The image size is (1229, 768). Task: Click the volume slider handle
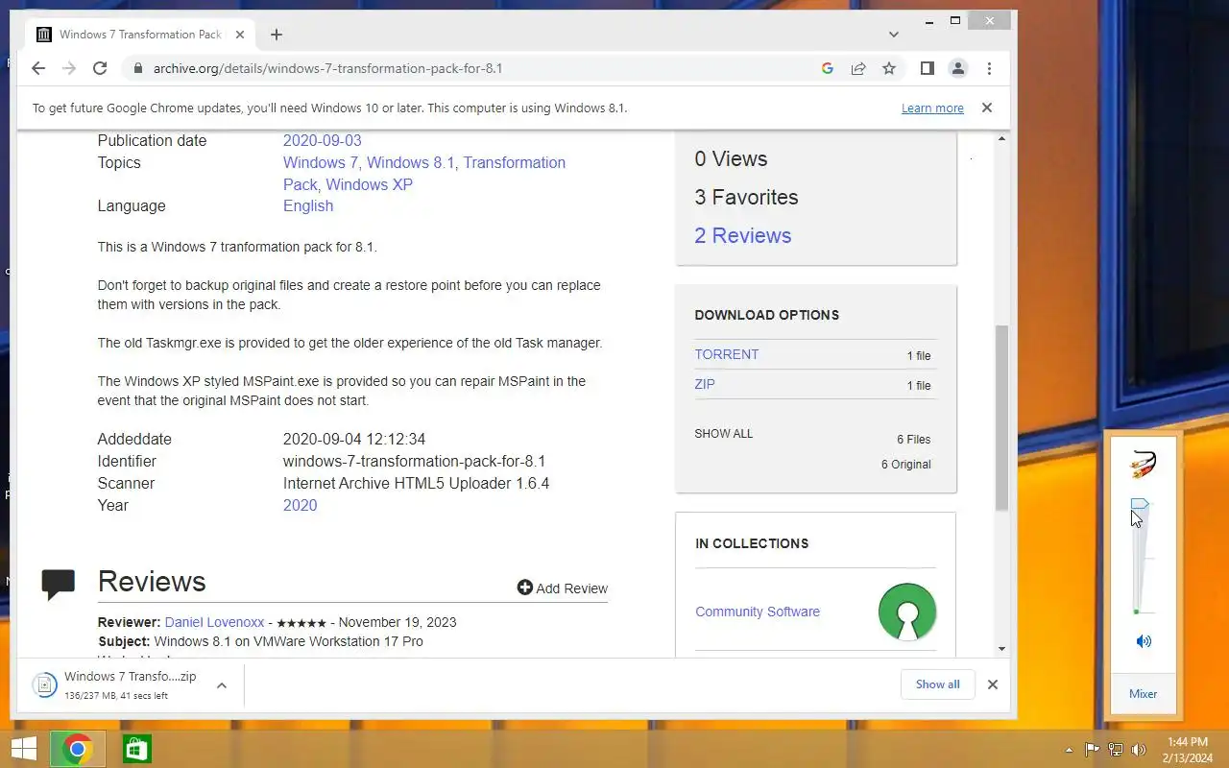[1140, 504]
